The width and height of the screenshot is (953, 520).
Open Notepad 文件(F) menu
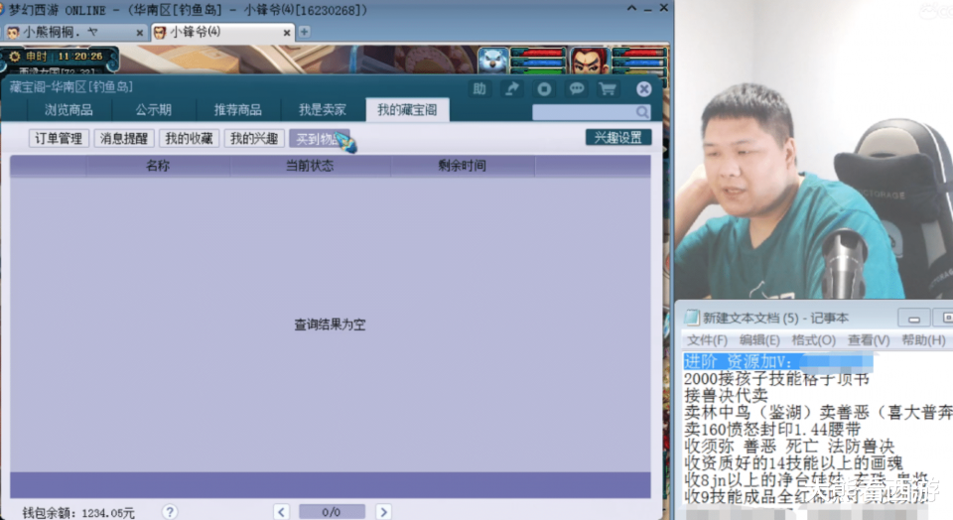(x=706, y=340)
